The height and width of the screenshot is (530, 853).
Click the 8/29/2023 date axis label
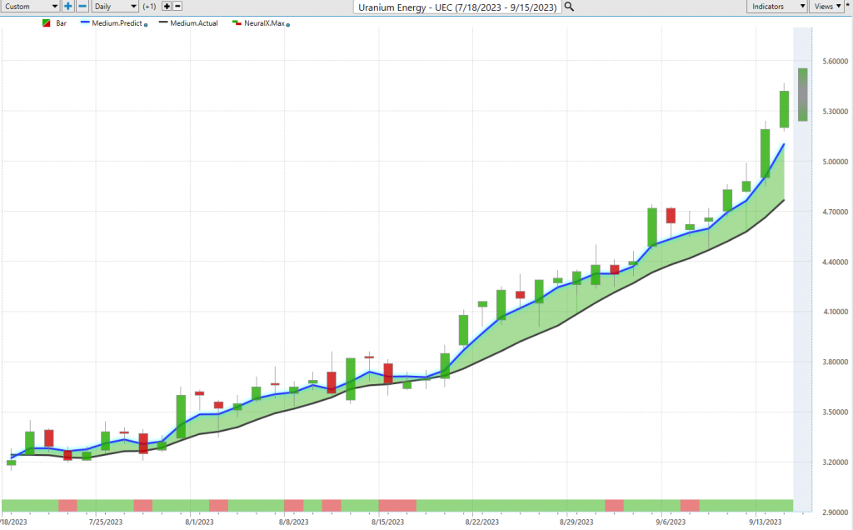pyautogui.click(x=576, y=522)
